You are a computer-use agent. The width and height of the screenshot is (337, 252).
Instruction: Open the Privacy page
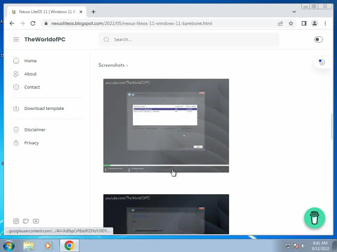click(31, 143)
